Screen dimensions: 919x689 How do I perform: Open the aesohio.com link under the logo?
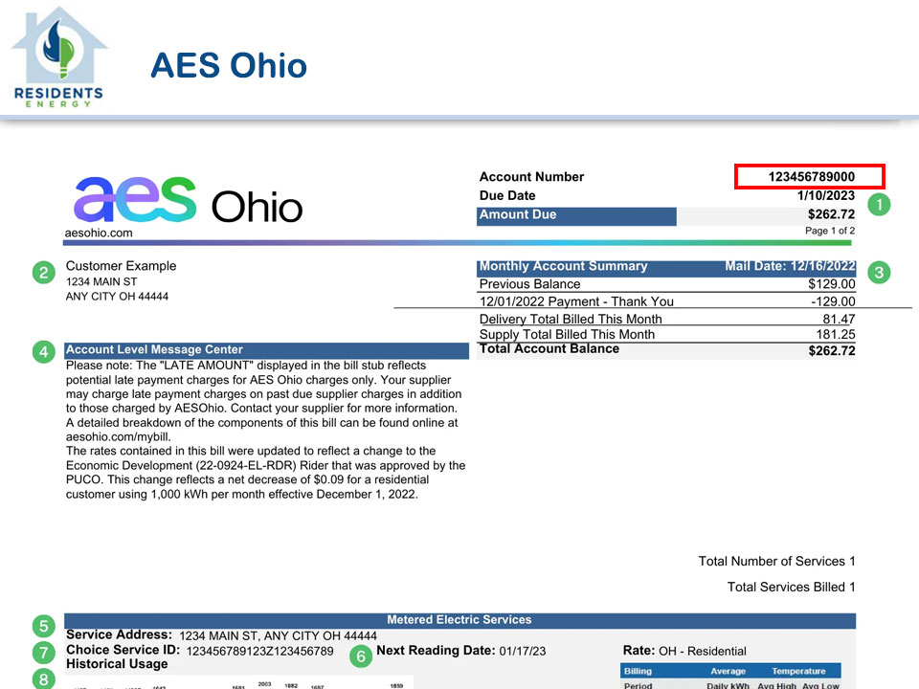[100, 233]
